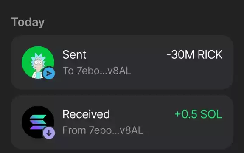The image size is (244, 153).
Task: Click the SOL ticker in Received row
Action: [x=211, y=114]
